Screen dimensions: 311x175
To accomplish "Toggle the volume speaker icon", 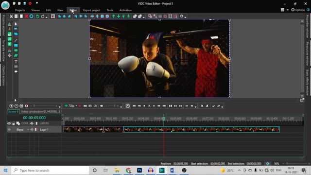I will click(x=102, y=106).
